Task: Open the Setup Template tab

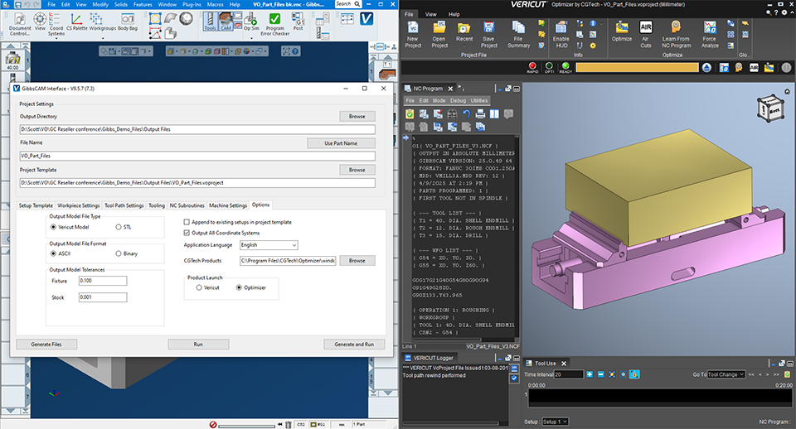Action: pos(36,205)
